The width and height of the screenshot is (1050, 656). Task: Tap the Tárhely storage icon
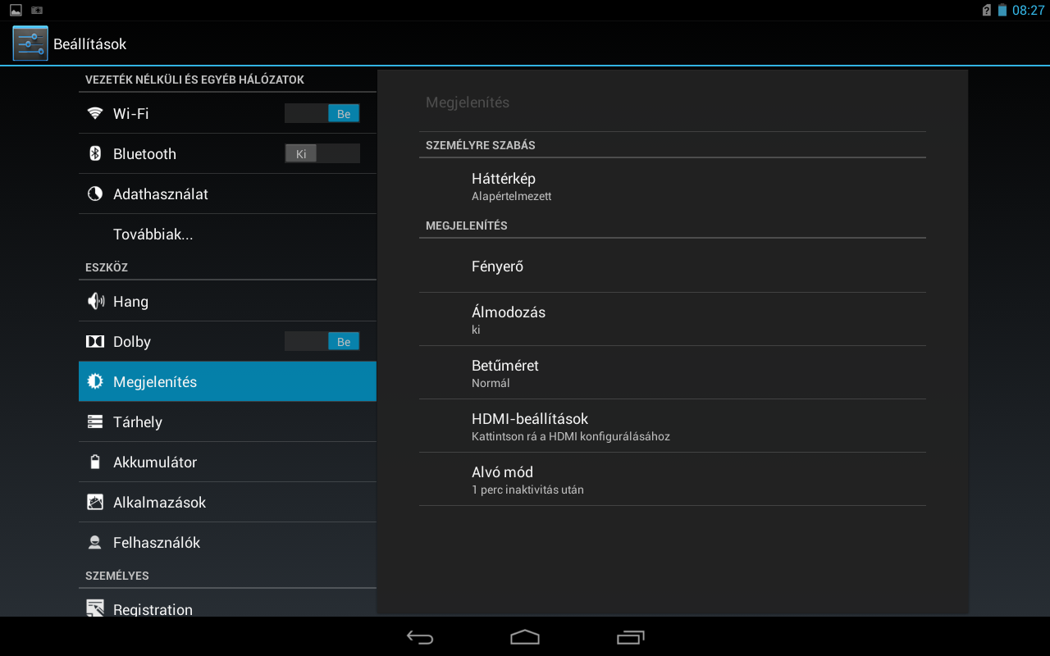[x=95, y=421]
